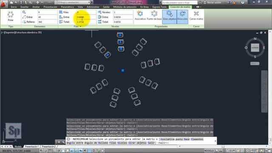Viewport: 272px width, 153px height.
Task: Switch to the Paramétrico ribbon tab
Action: [x=68, y=7]
